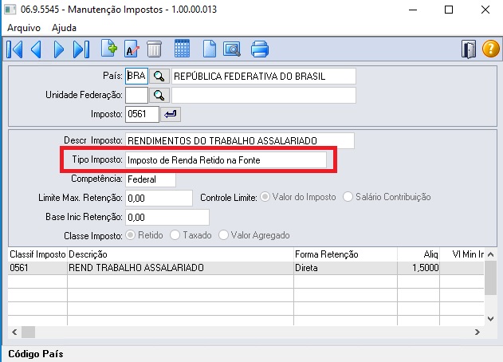Select REND TRABALHO ASSALARIADO cell
This screenshot has height=362, width=503.
pos(180,268)
